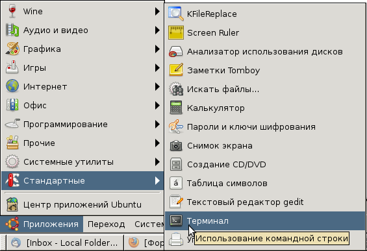Select the Искать файлы... label
367x251 pixels.
pyautogui.click(x=223, y=89)
